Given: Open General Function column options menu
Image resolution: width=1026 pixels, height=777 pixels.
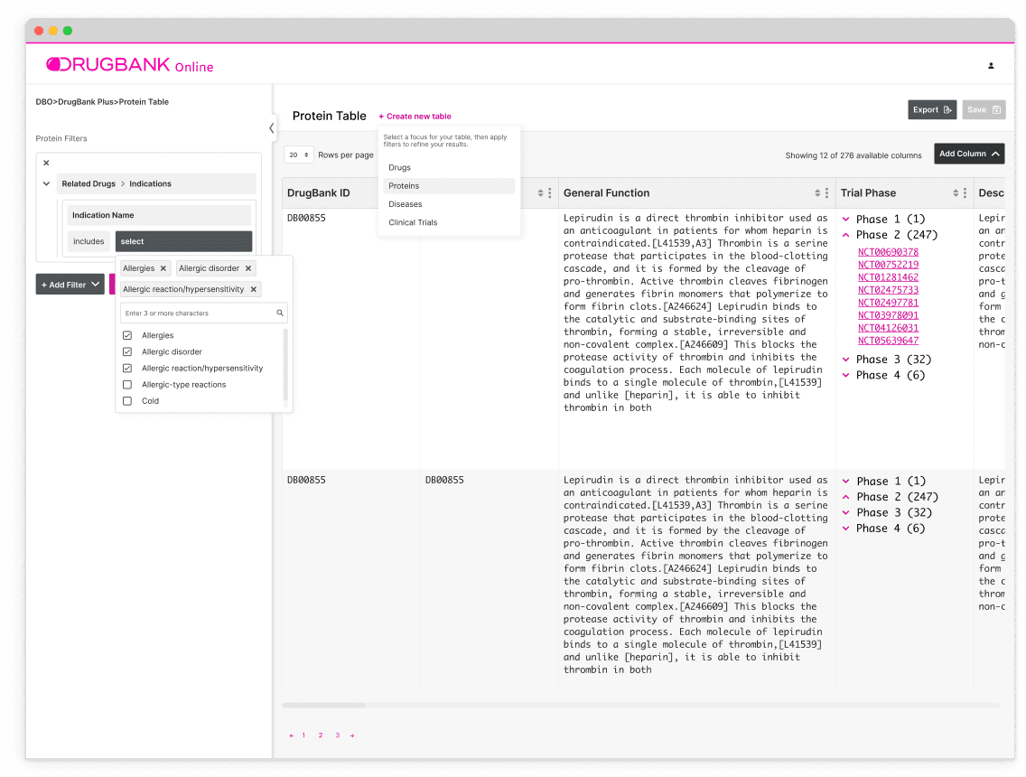Looking at the screenshot, I should point(826,193).
